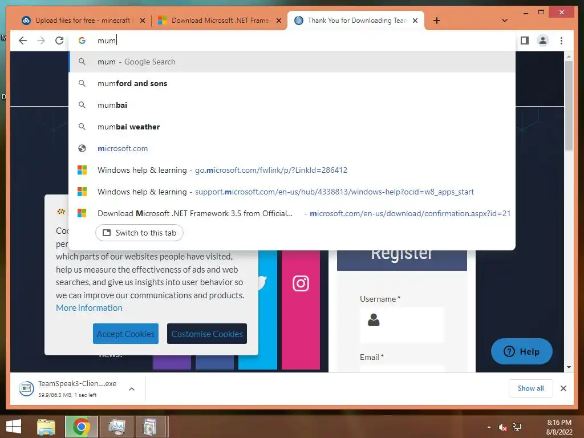The image size is (584, 438).
Task: Go forward in browser history
Action: [41, 40]
